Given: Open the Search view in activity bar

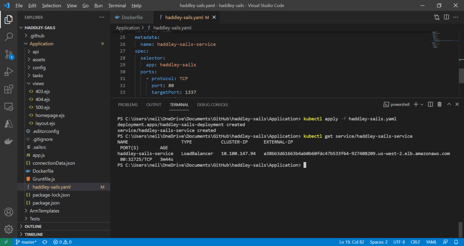Looking at the screenshot, I should click(x=9, y=37).
